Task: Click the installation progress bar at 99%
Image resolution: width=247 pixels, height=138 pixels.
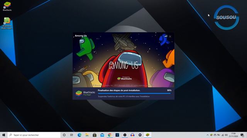Action: point(134,94)
